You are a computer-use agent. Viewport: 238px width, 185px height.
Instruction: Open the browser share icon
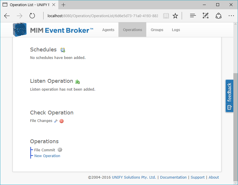click(219, 16)
